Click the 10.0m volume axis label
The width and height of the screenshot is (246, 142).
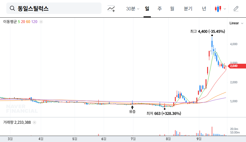tap(235, 133)
